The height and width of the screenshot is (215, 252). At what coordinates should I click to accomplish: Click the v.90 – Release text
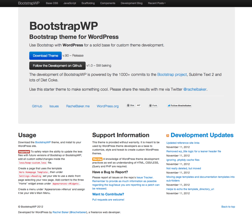[x=73, y=56]
